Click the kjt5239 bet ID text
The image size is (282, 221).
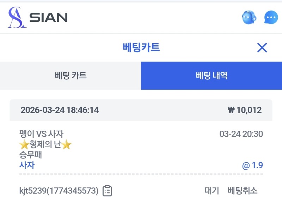tap(59, 191)
